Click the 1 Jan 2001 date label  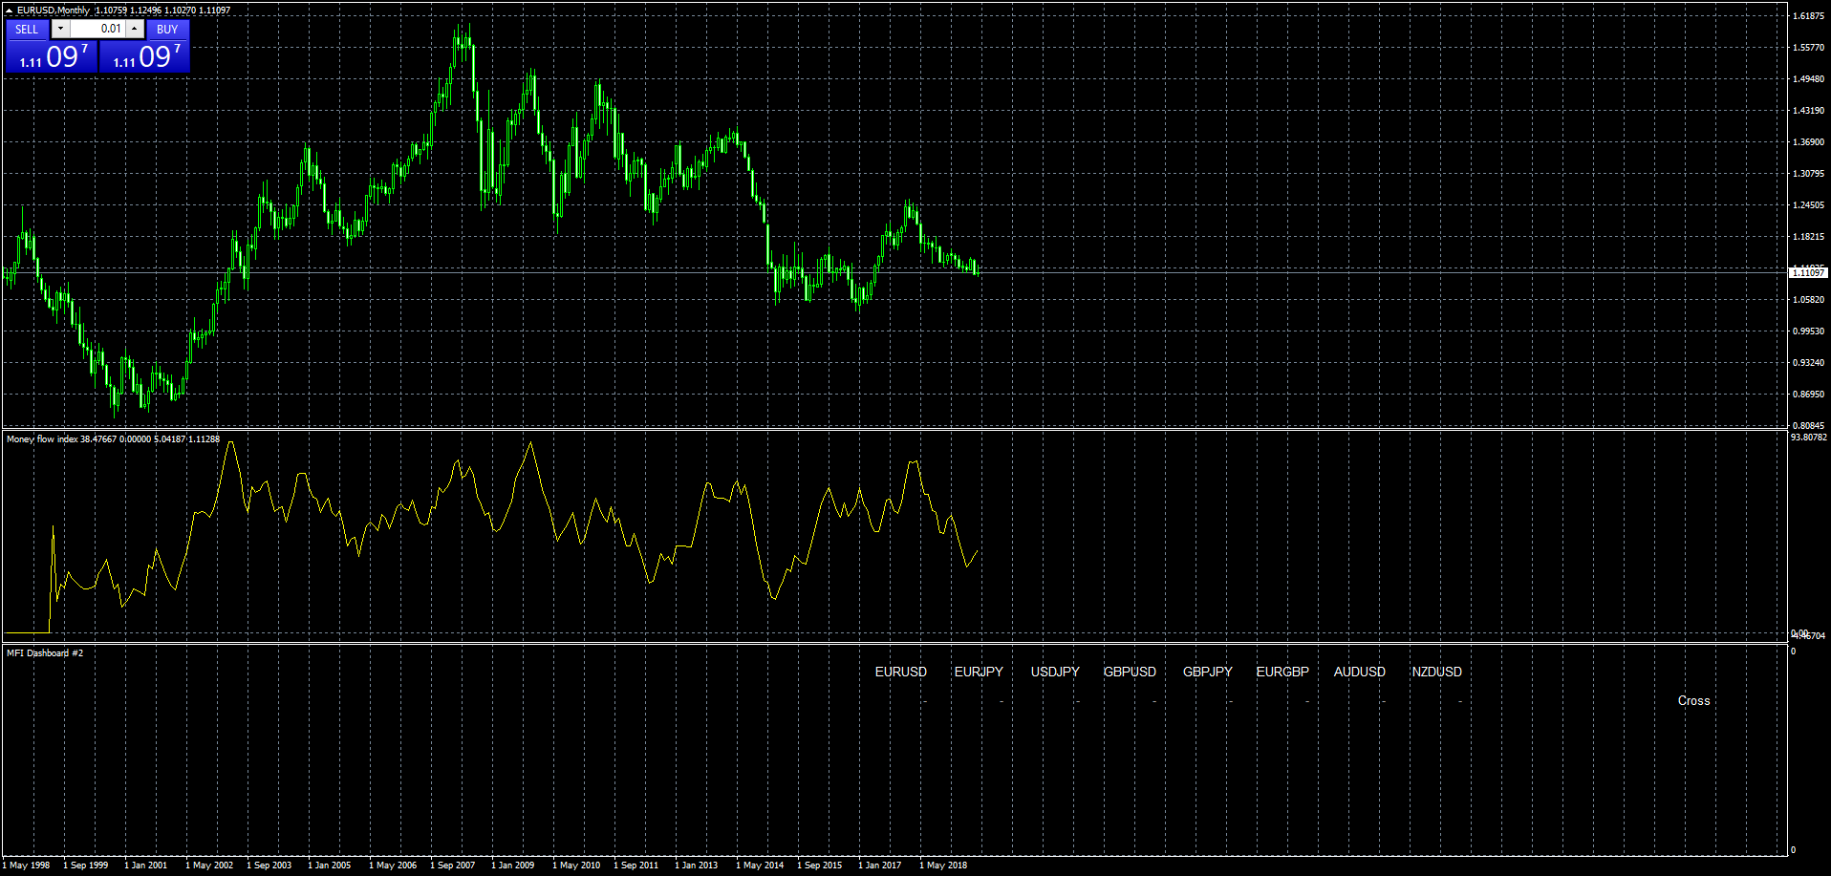click(x=146, y=865)
